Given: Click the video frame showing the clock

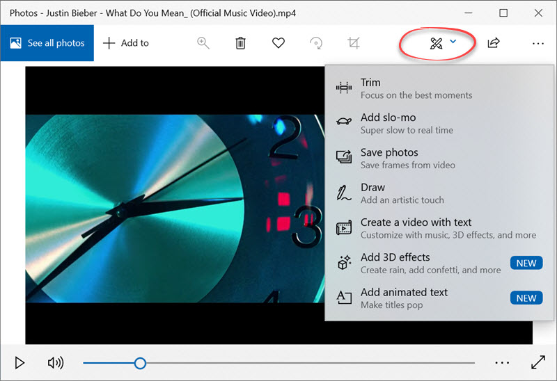Looking at the screenshot, I should pyautogui.click(x=175, y=209).
